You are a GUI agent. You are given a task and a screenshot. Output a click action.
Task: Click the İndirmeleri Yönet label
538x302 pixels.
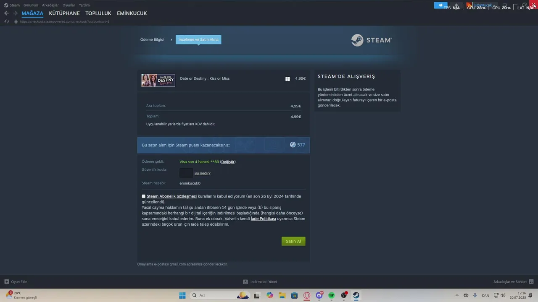tap(264, 282)
